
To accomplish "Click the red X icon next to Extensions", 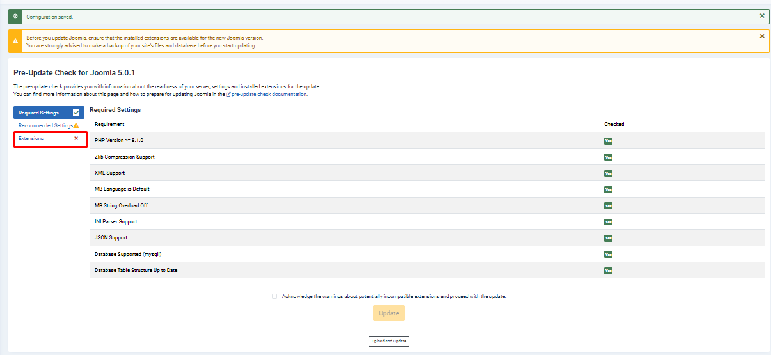I will coord(76,138).
